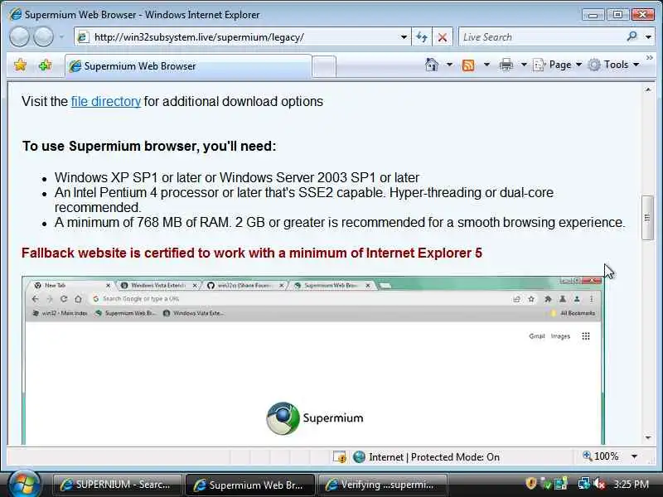Switch to Supermium Web Browser taskbar button
Image resolution: width=663 pixels, height=497 pixels.
(x=250, y=485)
